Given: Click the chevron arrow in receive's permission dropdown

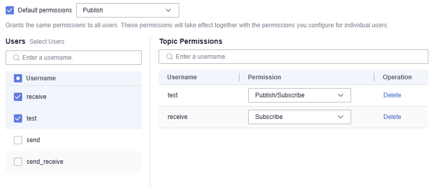Looking at the screenshot, I should click(340, 117).
